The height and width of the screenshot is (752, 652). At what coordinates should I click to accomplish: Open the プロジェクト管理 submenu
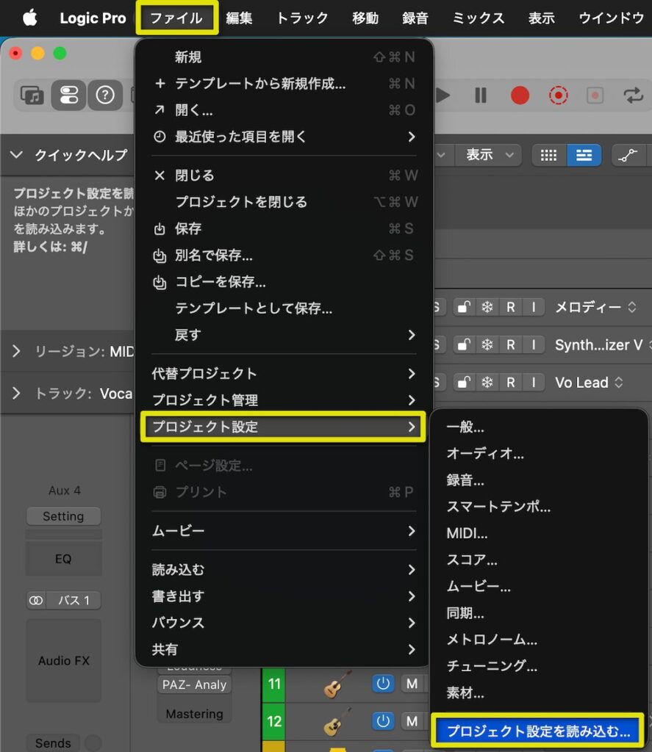[283, 399]
